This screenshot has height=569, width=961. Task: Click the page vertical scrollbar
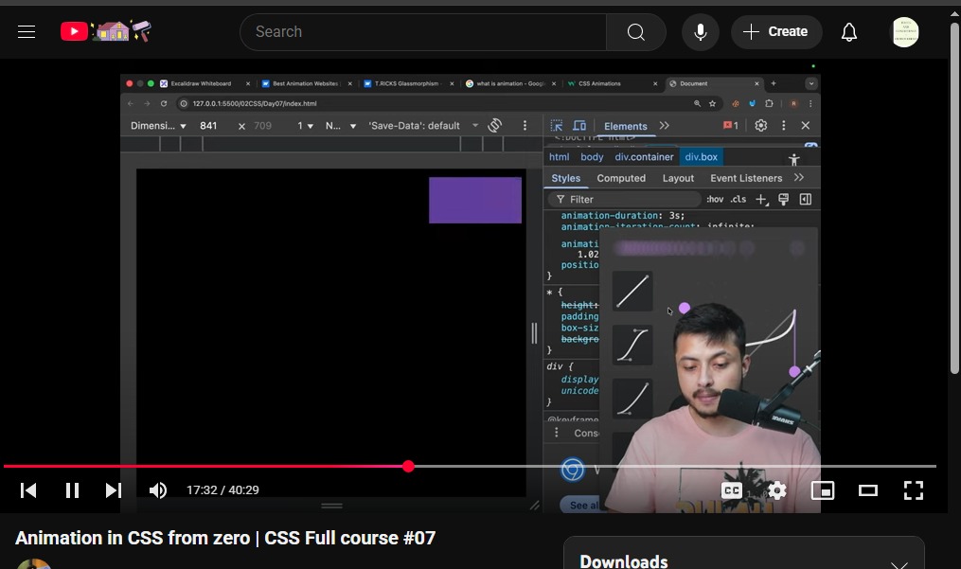[955, 196]
